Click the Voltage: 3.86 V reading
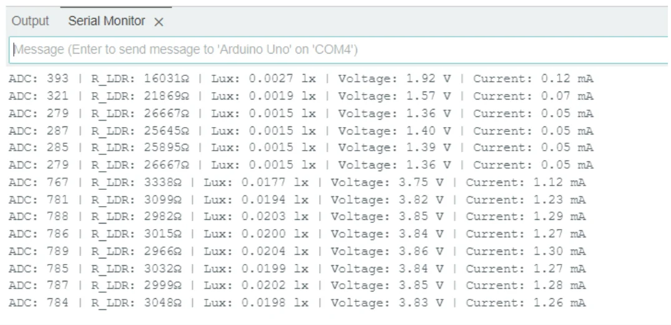The height and width of the screenshot is (325, 671). (387, 251)
